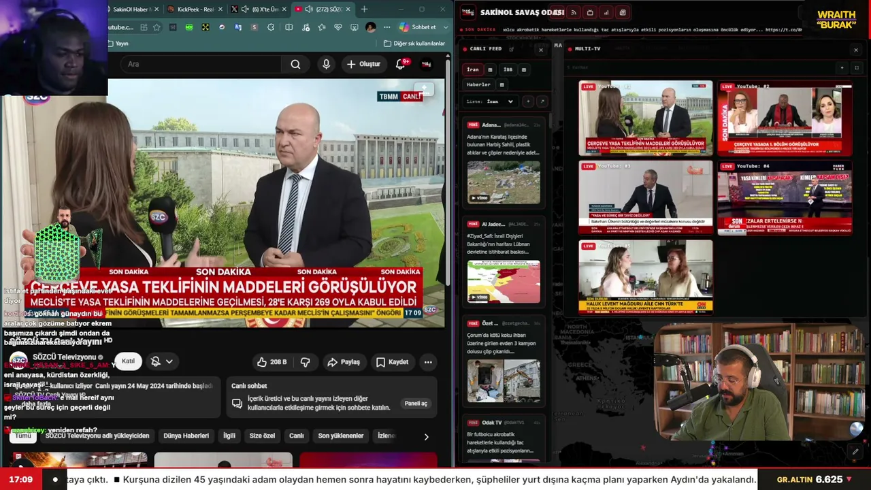Open the YouTube #1 live stream thumbnail

[x=646, y=119]
